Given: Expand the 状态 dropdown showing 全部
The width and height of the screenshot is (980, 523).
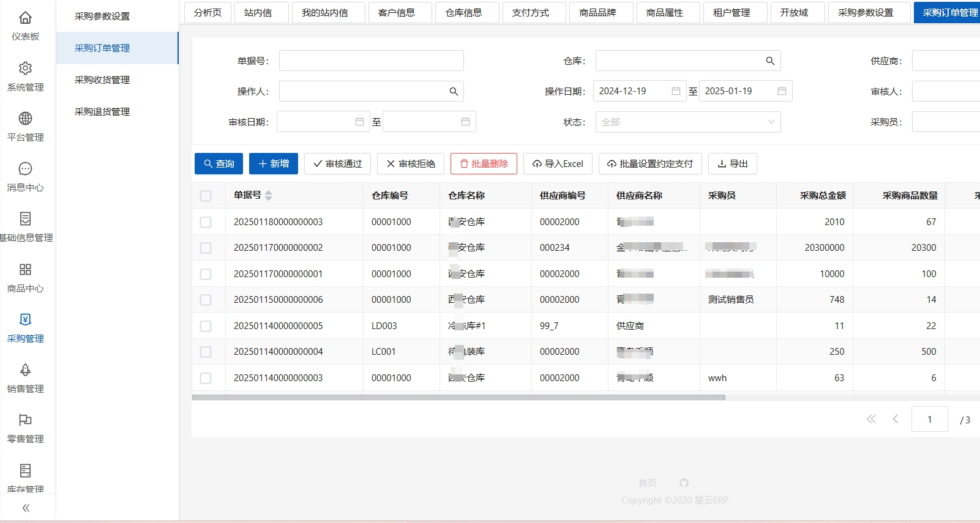Looking at the screenshot, I should [x=687, y=122].
